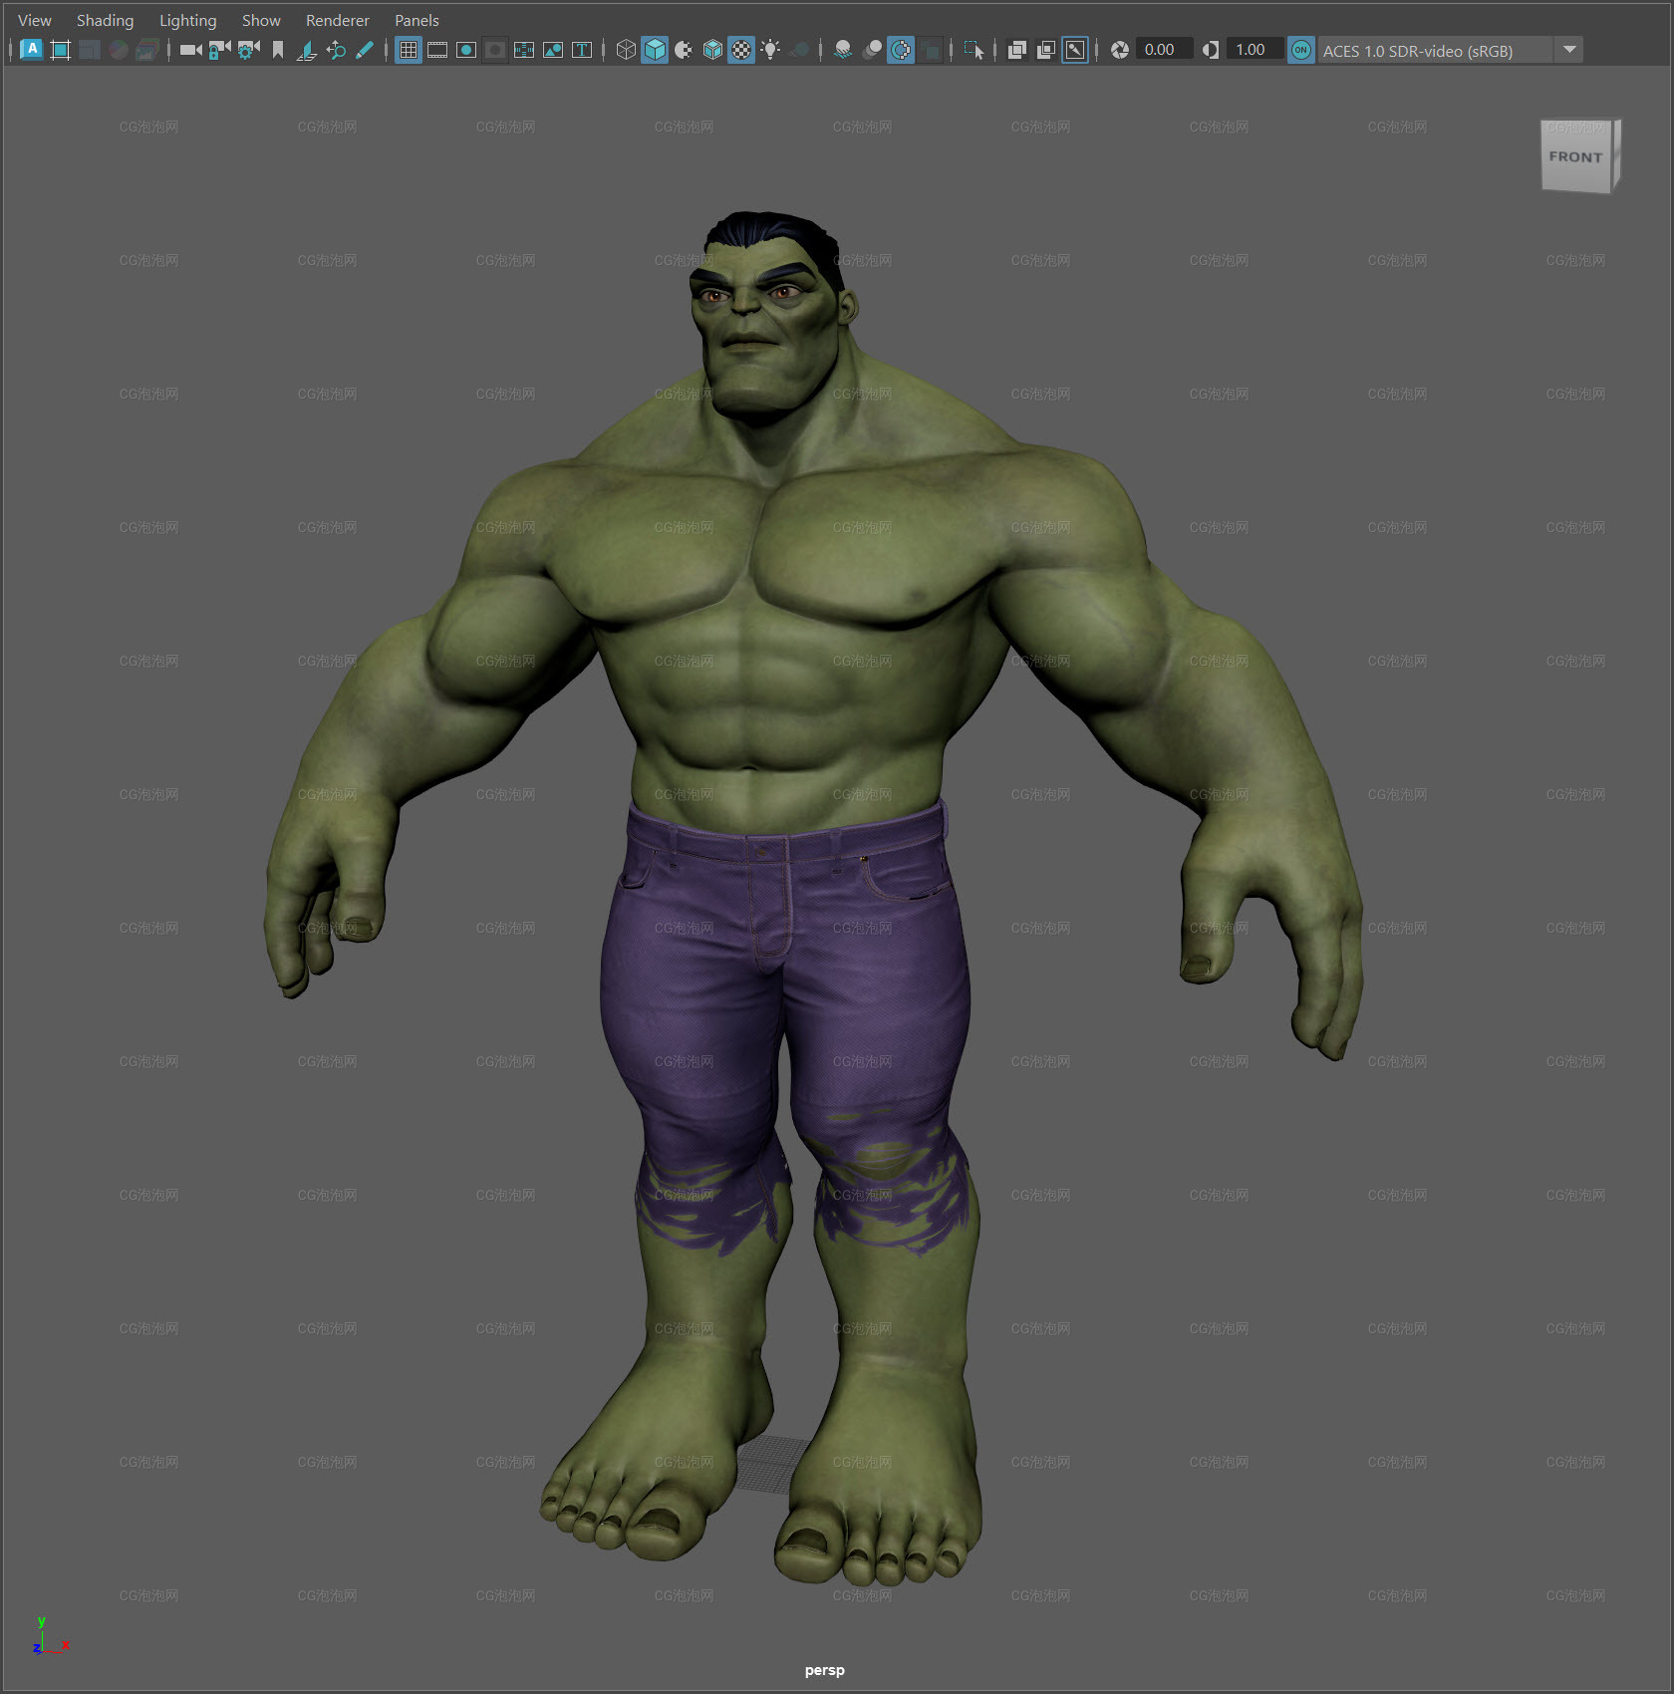Open the Show menu

coord(261,20)
